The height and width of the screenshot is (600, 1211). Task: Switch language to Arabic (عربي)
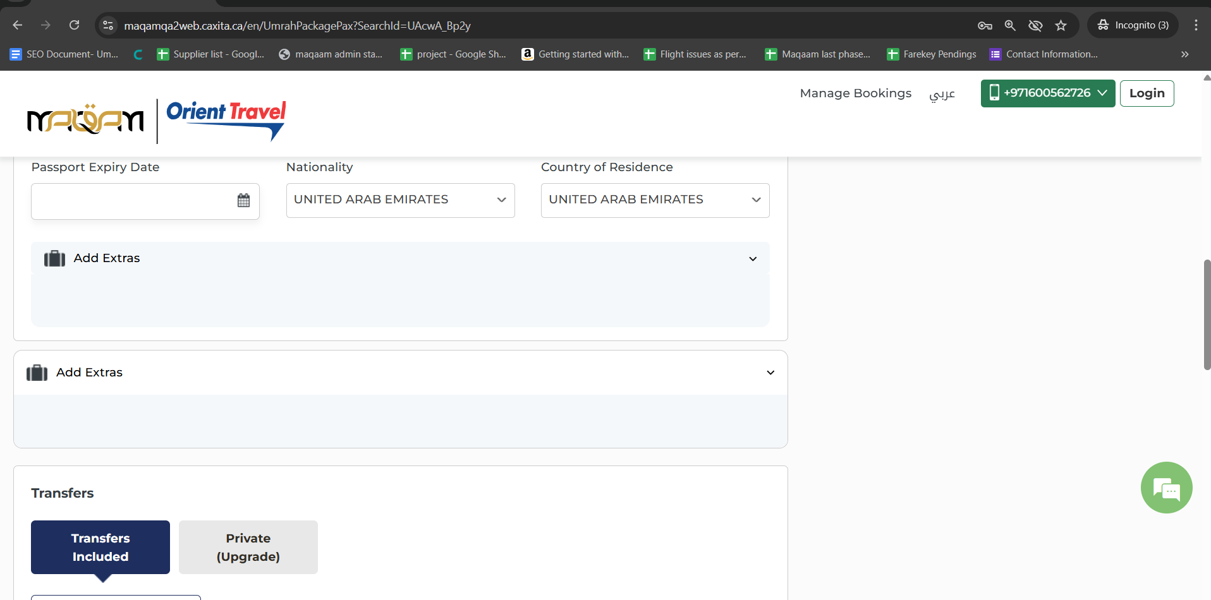[942, 94]
